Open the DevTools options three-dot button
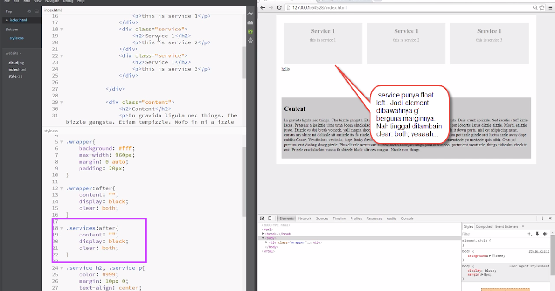Screen dimensions: 555x291 point(542,218)
